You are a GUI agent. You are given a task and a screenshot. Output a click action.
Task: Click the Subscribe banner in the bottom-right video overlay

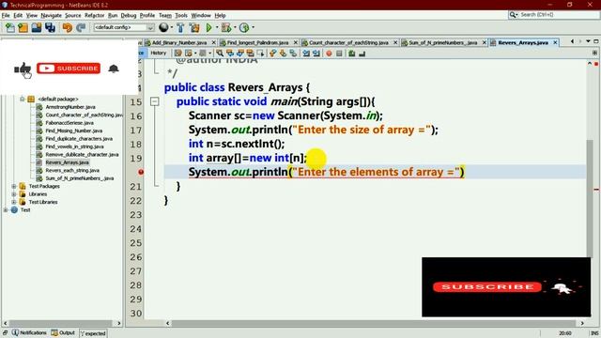(x=487, y=287)
